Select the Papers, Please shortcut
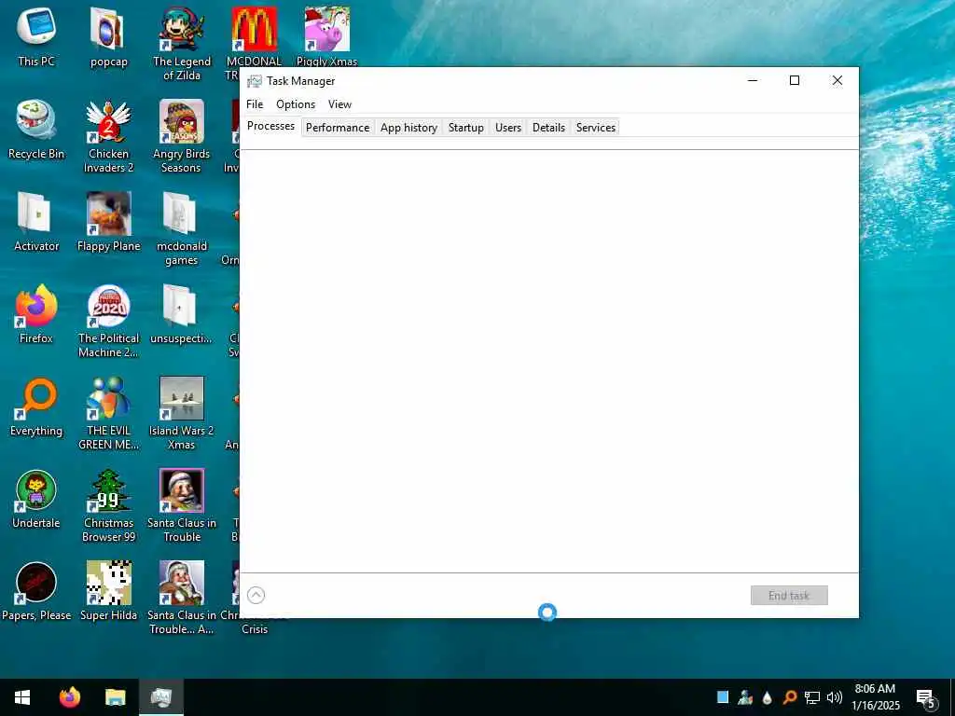The width and height of the screenshot is (955, 716). coord(36,592)
